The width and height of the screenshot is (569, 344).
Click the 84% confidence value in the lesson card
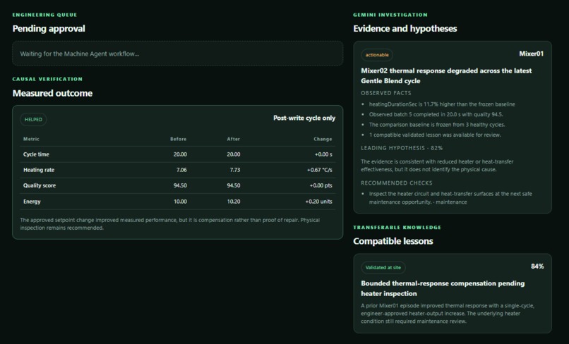537,266
